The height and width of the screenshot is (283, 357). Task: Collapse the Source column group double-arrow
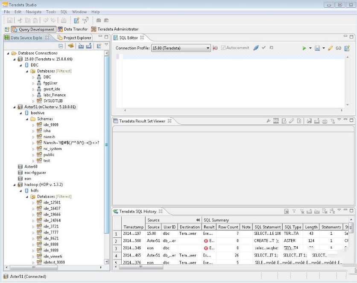tap(198, 220)
